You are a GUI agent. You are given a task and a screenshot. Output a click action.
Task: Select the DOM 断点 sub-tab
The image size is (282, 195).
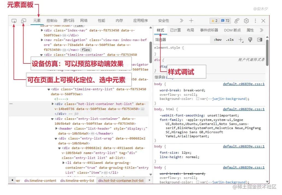(232, 30)
